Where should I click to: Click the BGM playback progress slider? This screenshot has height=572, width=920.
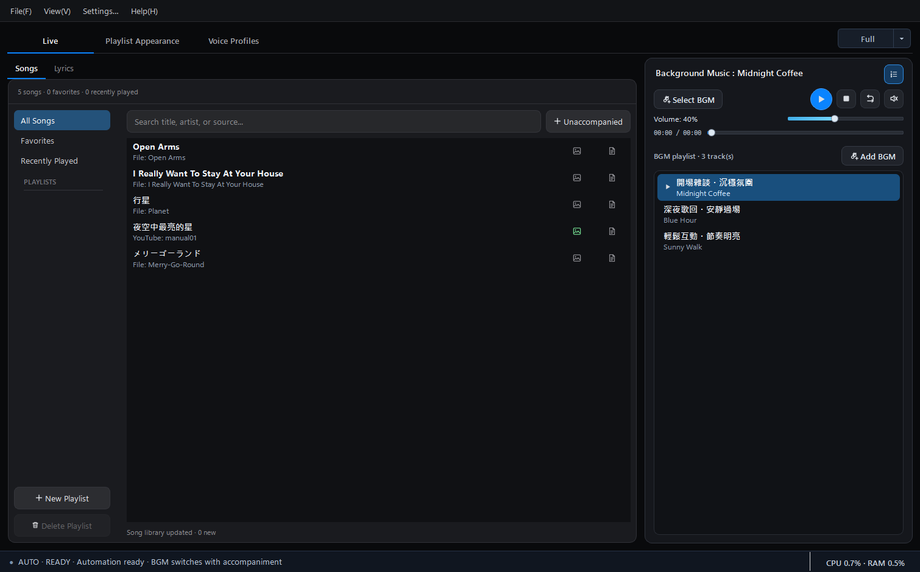pyautogui.click(x=805, y=133)
